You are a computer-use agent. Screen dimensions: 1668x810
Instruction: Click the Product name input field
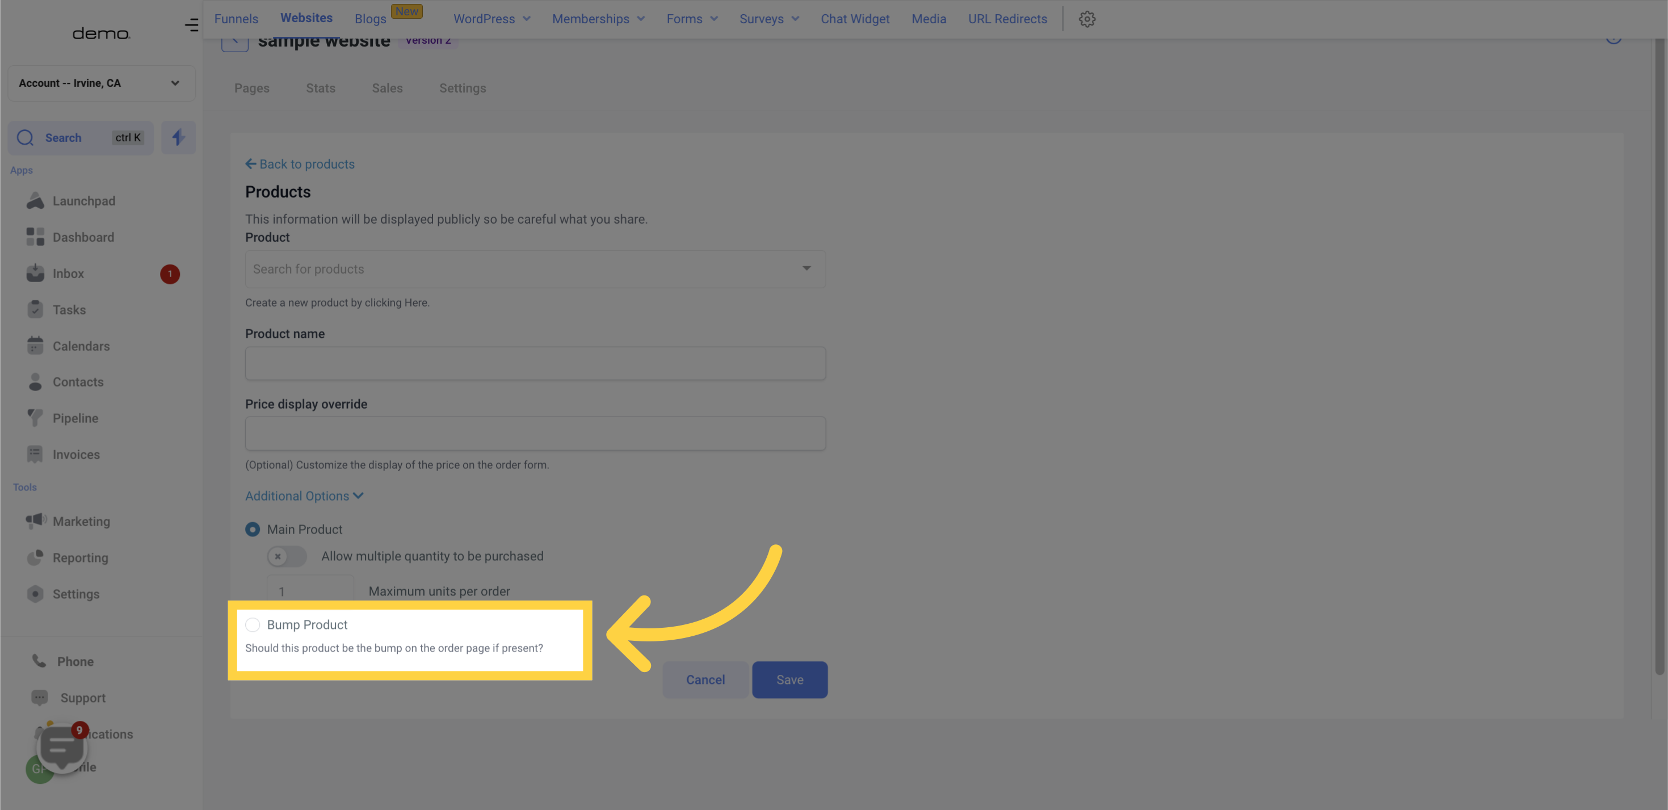535,363
